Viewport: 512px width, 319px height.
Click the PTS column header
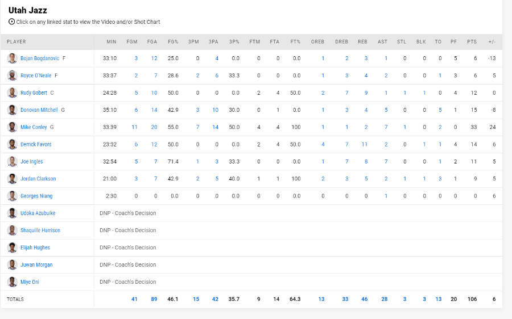point(472,41)
